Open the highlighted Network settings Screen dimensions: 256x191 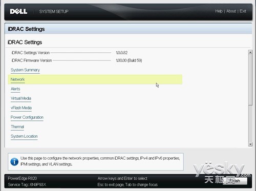[x=95, y=79]
